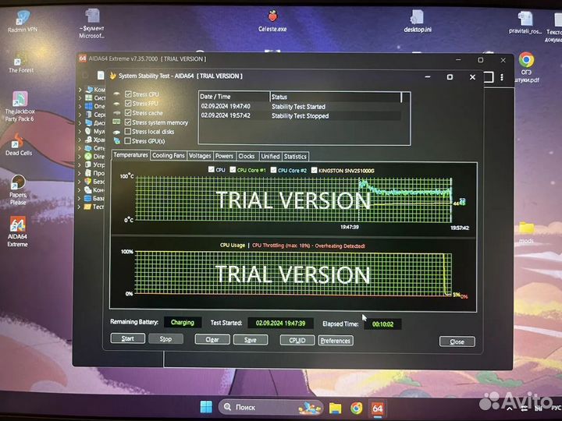Select Stability Test Stopped log row
Image resolution: width=562 pixels, height=421 pixels.
pos(301,115)
